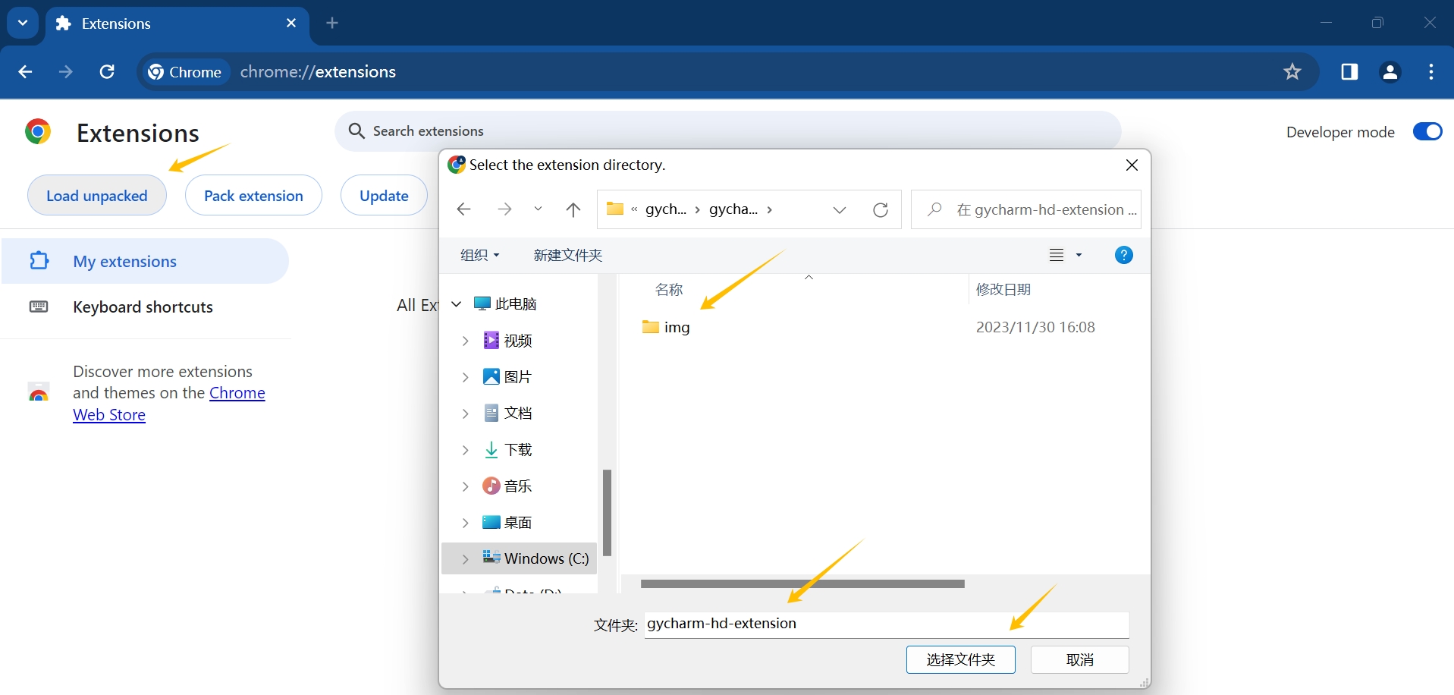Go forward in the file dialog
The width and height of the screenshot is (1454, 695).
[504, 209]
